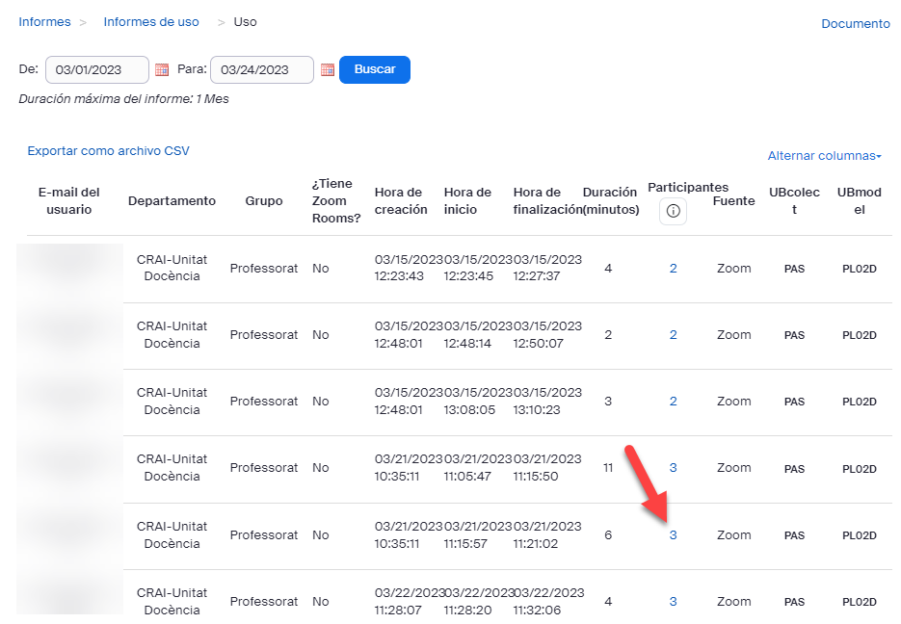
Task: Open participants count for 03/22/2023 meeting
Action: coord(674,602)
